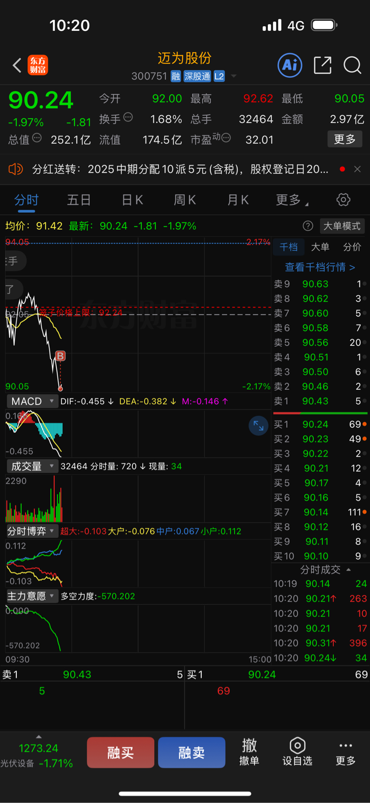Open the 东方财富 logo icon

click(x=38, y=65)
